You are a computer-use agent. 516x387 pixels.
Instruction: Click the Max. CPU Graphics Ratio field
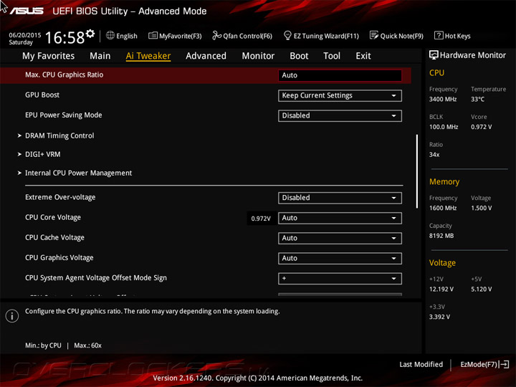(x=340, y=75)
